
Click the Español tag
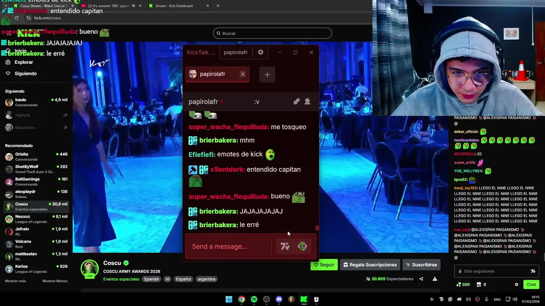click(x=184, y=279)
